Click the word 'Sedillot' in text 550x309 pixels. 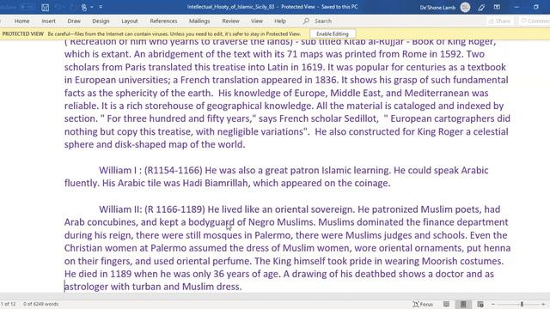pyautogui.click(x=360, y=118)
